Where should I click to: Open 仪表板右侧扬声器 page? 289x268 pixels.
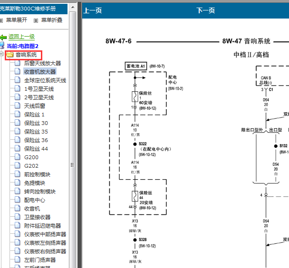(45, 251)
